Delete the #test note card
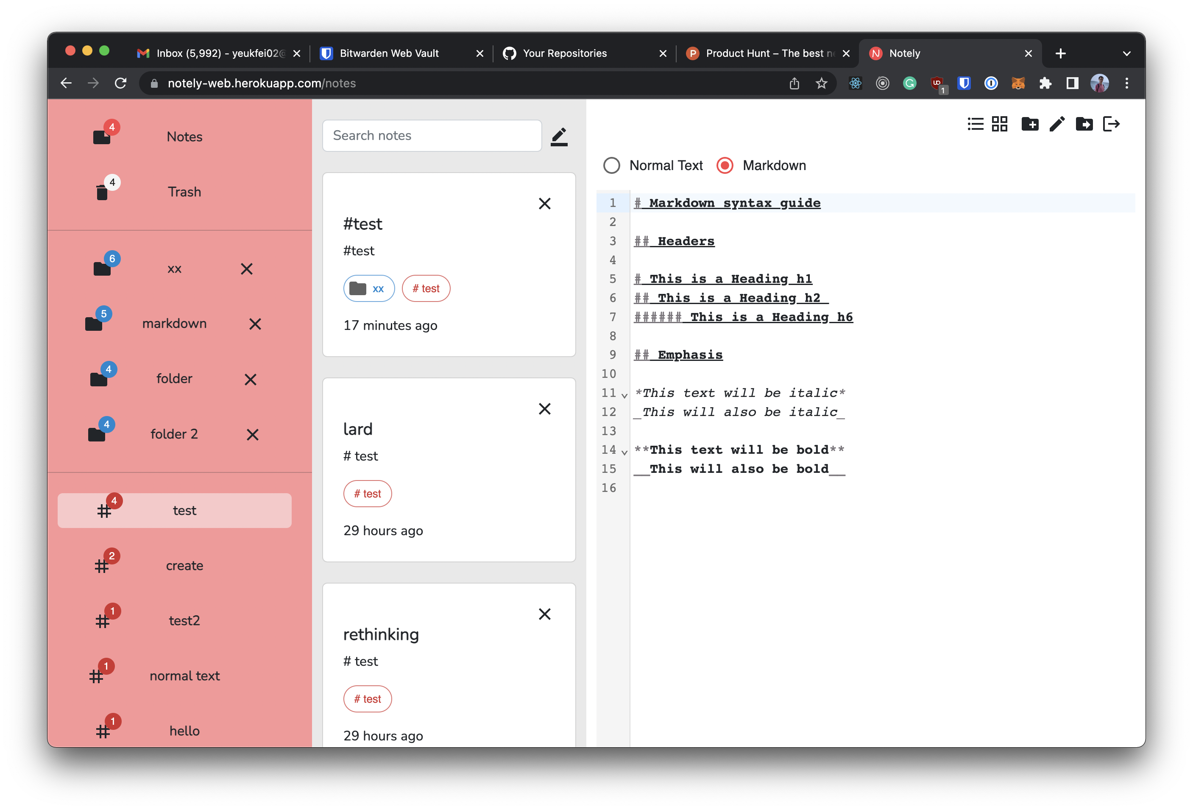1193x810 pixels. [x=545, y=204]
